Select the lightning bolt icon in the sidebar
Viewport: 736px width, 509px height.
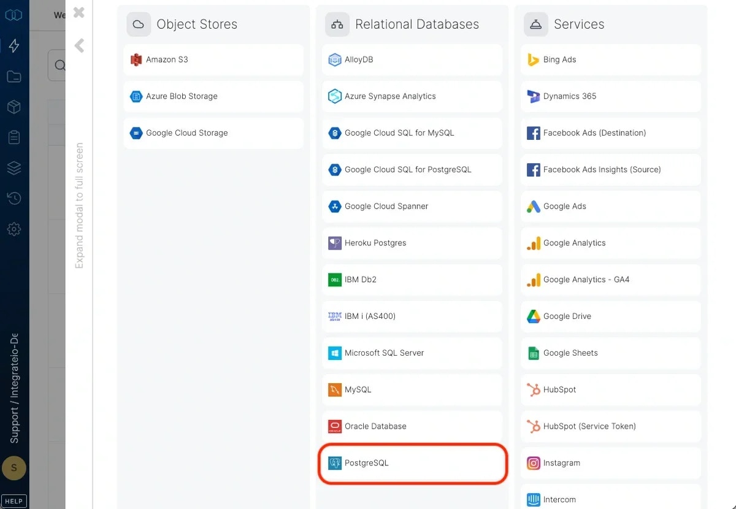13,45
